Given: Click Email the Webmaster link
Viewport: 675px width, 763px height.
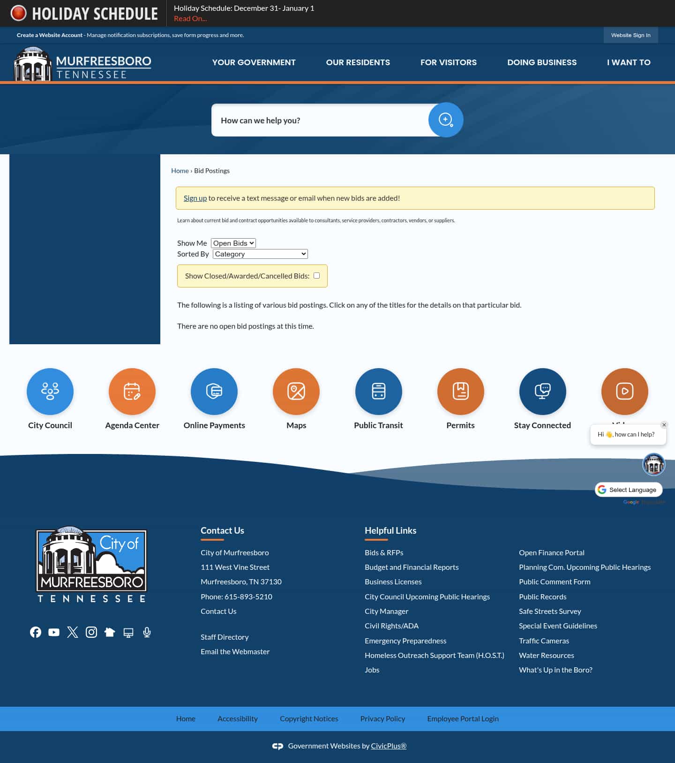Looking at the screenshot, I should [x=235, y=651].
